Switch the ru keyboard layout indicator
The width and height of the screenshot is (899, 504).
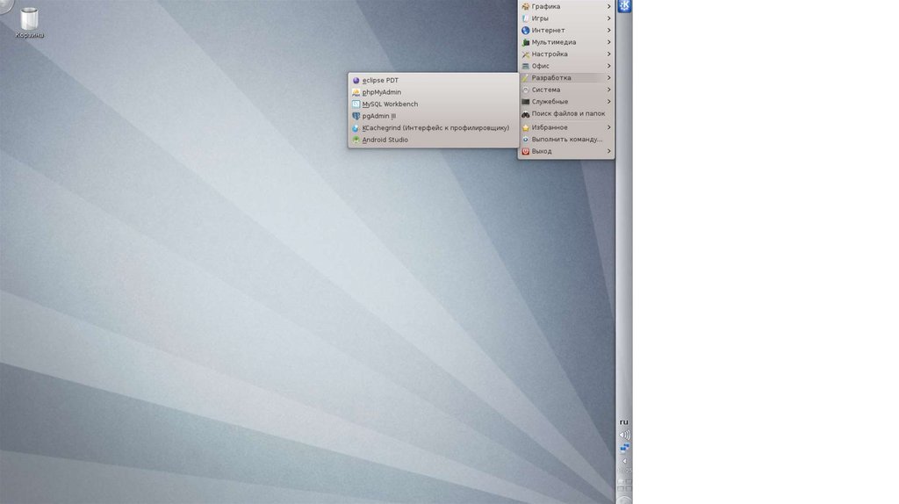[624, 422]
